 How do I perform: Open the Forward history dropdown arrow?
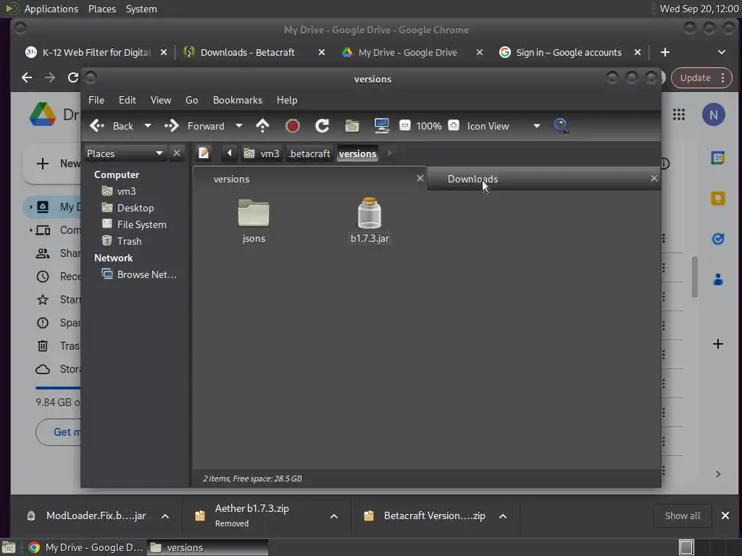pos(239,126)
